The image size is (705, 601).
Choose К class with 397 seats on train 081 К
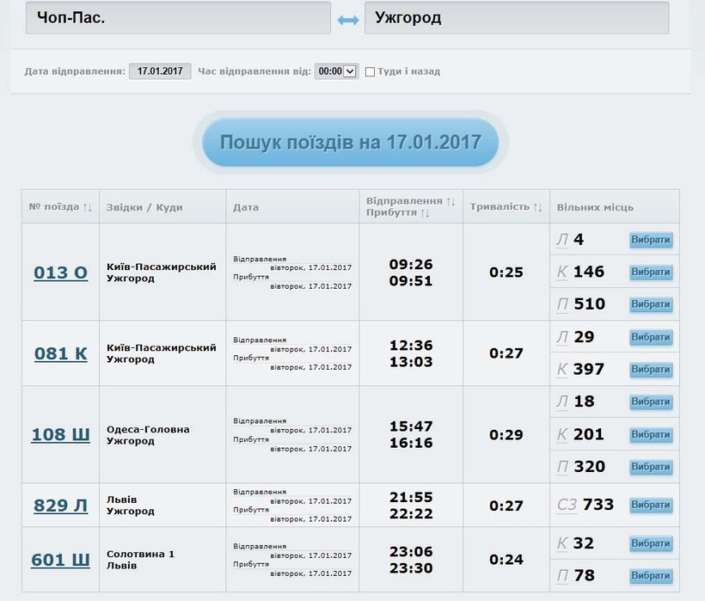point(650,370)
